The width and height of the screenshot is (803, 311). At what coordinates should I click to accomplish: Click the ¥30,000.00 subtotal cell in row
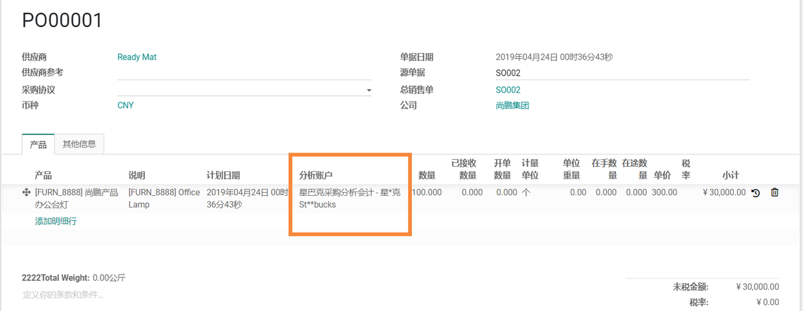point(724,193)
